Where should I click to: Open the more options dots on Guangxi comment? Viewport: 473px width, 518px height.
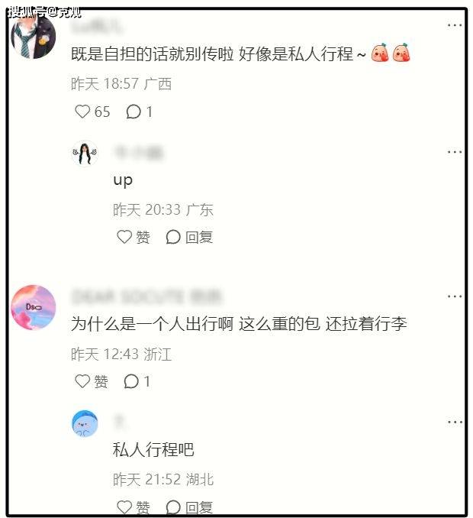(455, 25)
